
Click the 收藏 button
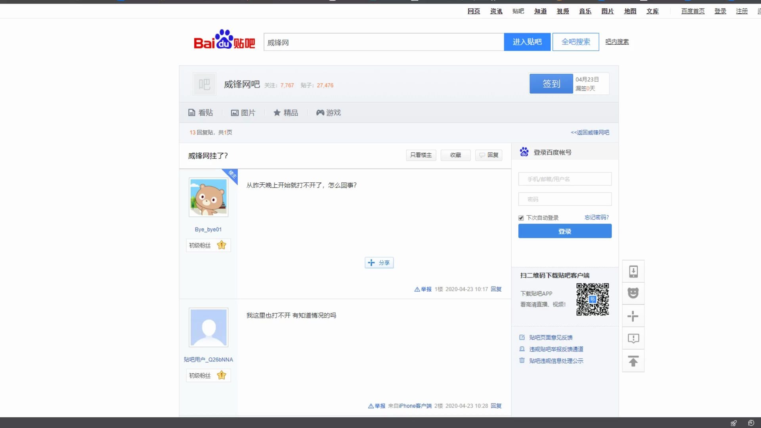[x=455, y=155]
